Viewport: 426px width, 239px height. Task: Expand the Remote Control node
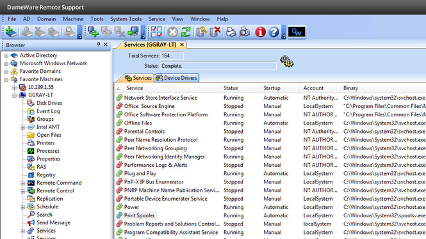tap(23, 191)
